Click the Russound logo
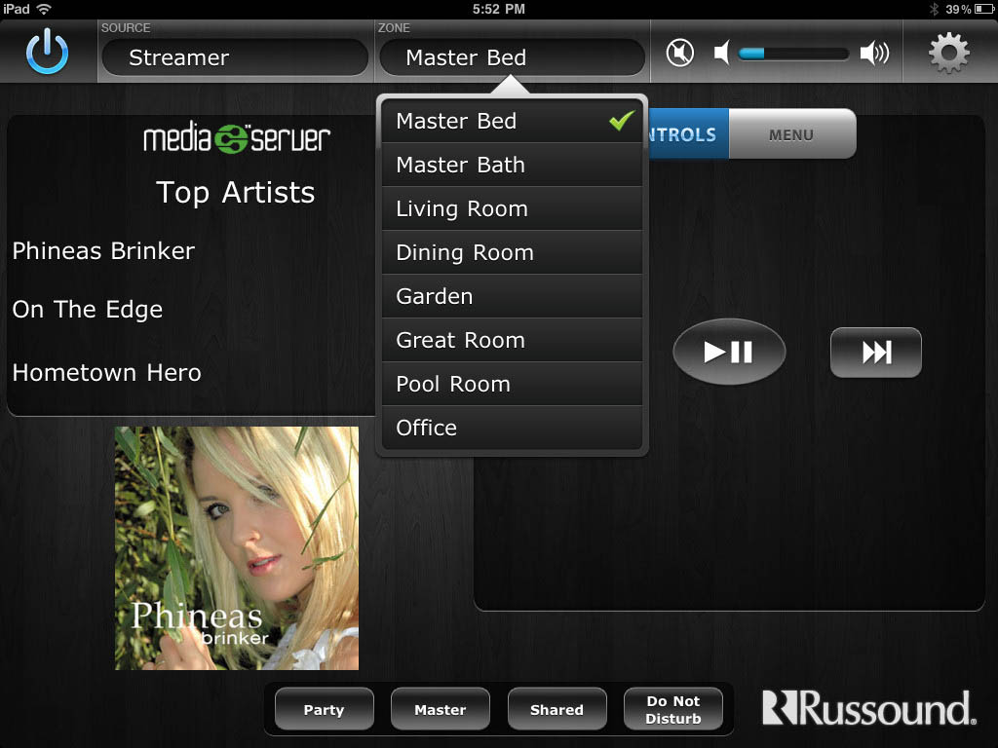The height and width of the screenshot is (748, 998). click(868, 708)
